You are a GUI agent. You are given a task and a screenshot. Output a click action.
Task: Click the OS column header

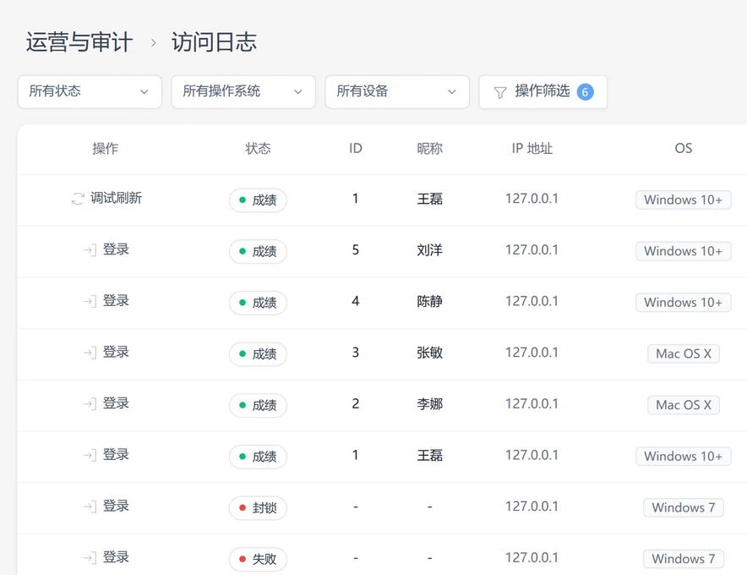tap(683, 148)
